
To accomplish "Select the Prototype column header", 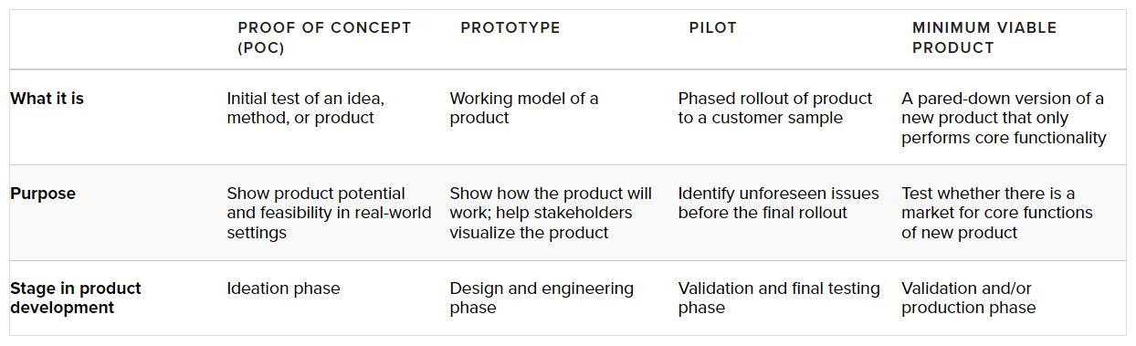I will [510, 27].
